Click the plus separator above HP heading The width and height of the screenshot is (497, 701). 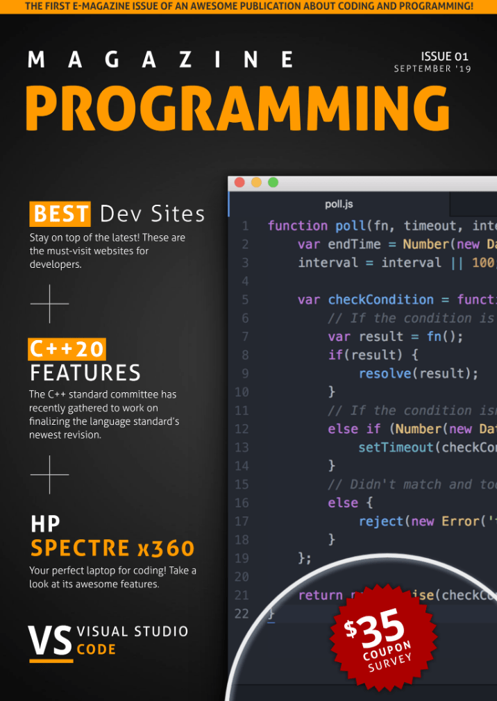click(49, 475)
